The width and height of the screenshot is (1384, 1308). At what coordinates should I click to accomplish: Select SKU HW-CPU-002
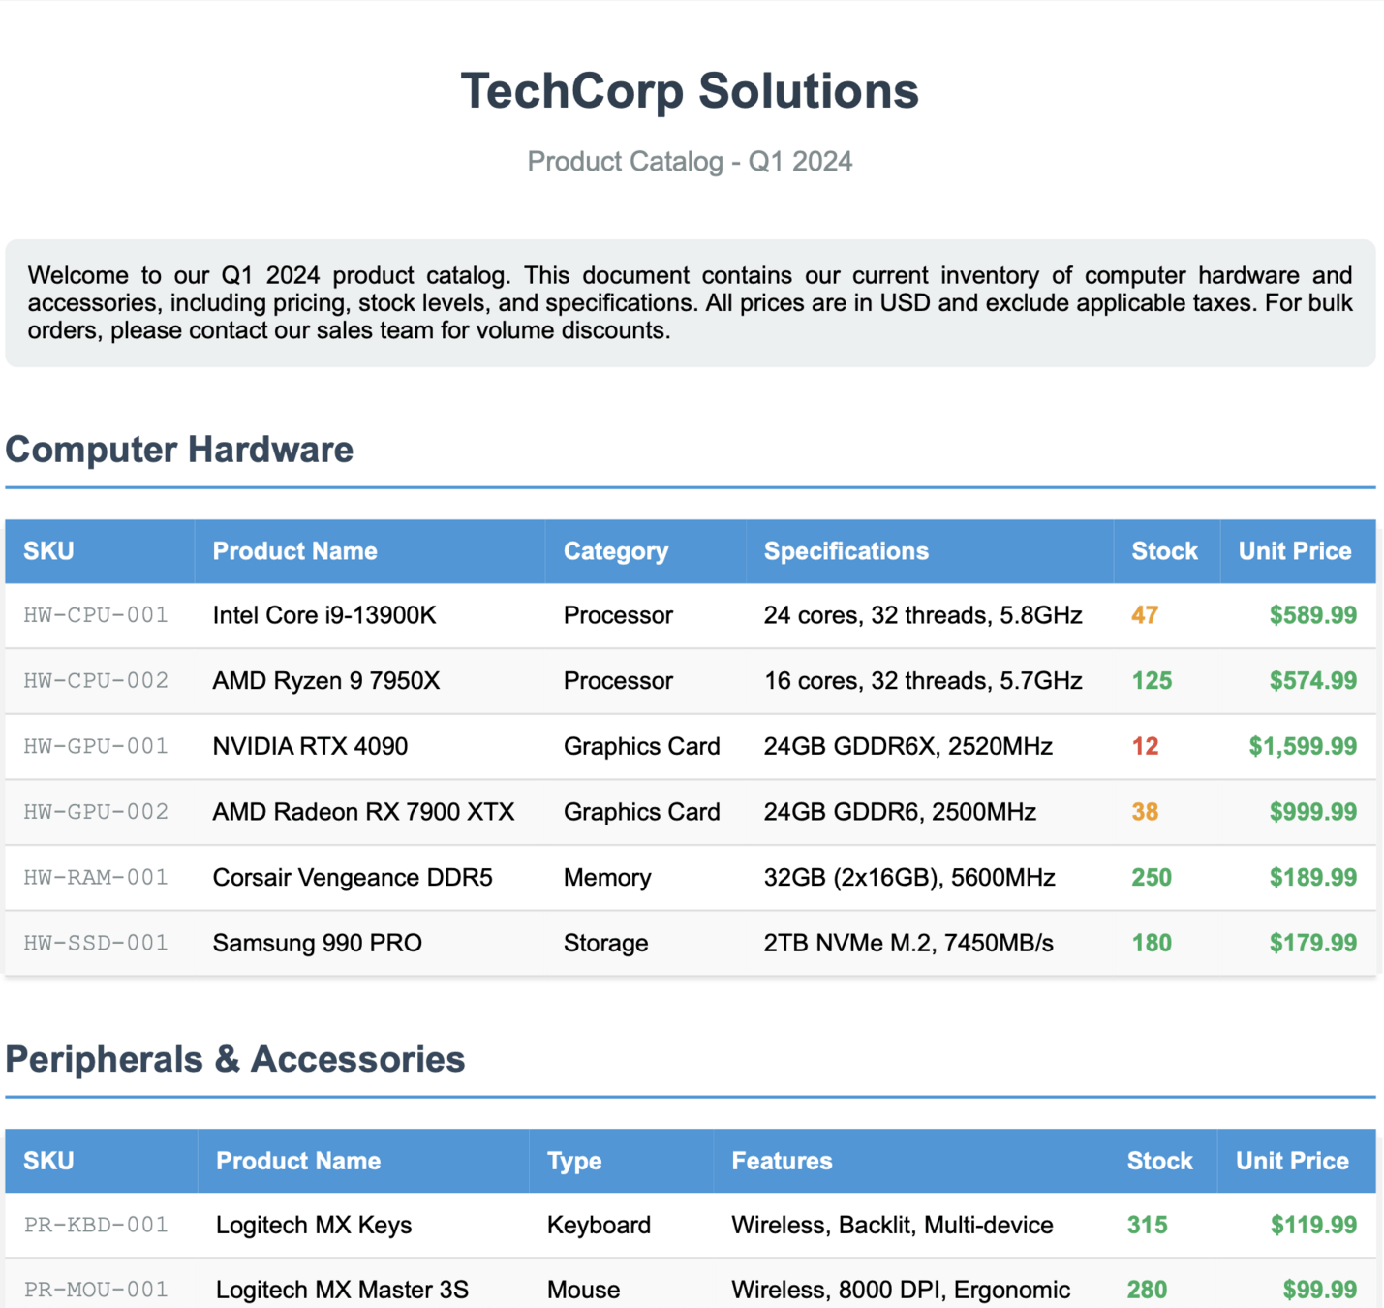point(96,680)
